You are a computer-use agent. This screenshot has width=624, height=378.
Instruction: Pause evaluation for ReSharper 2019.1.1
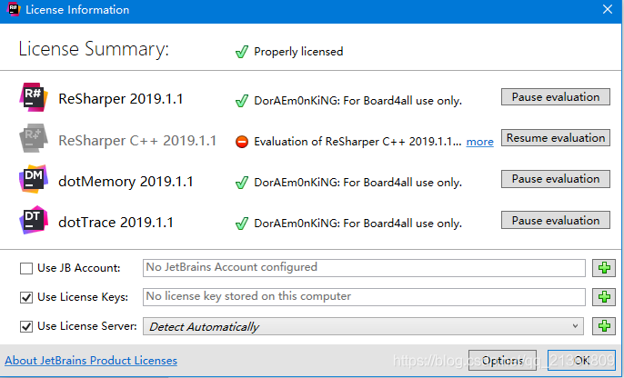pyautogui.click(x=556, y=97)
